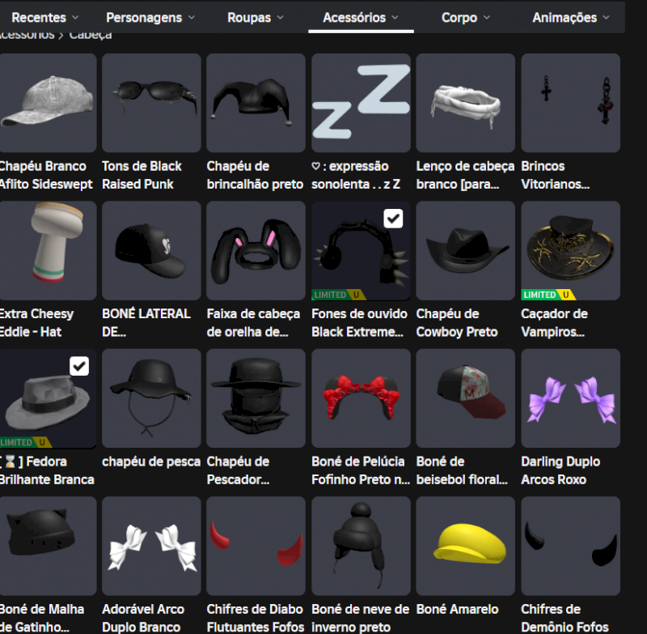Open the 'Chapéu de Cowboy Preto' title link
This screenshot has height=634, width=647.
[x=457, y=322]
